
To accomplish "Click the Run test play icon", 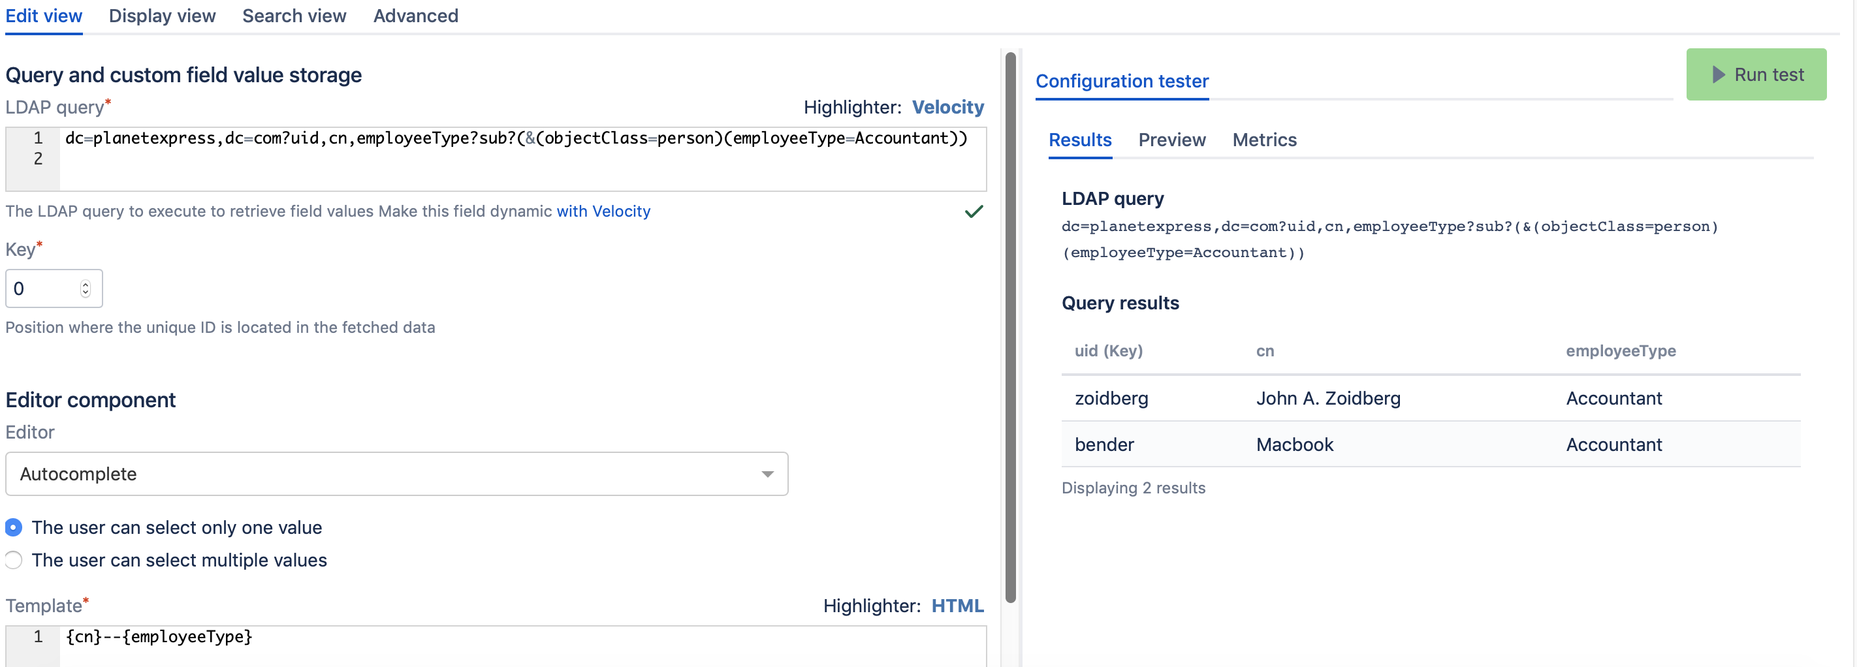I will pyautogui.click(x=1718, y=75).
